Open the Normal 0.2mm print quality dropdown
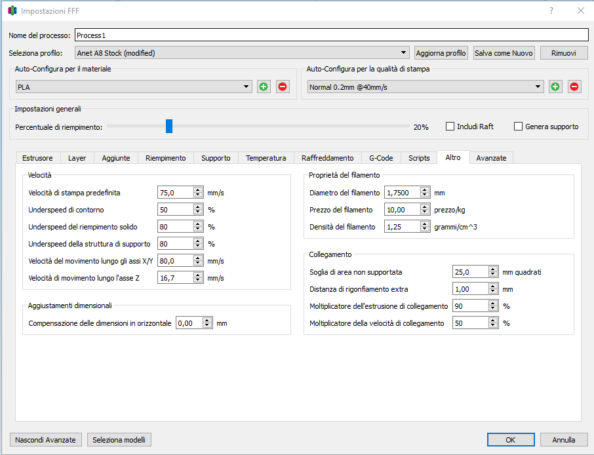The image size is (594, 455). pos(426,87)
